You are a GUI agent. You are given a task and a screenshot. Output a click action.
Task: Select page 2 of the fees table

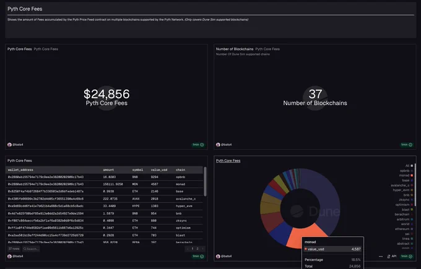[x=197, y=249]
